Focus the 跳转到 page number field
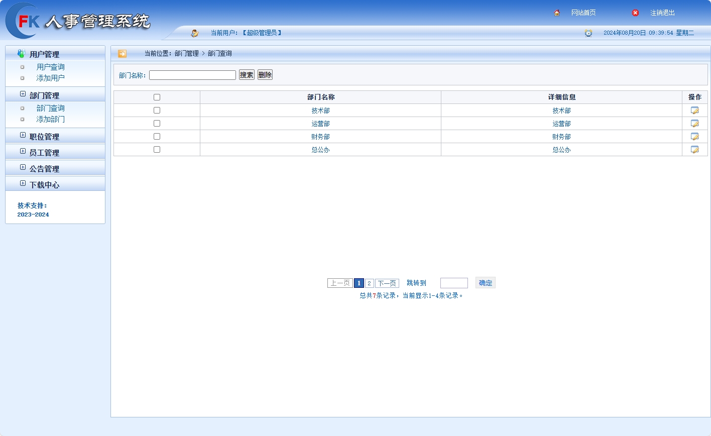The image size is (711, 436). point(454,283)
